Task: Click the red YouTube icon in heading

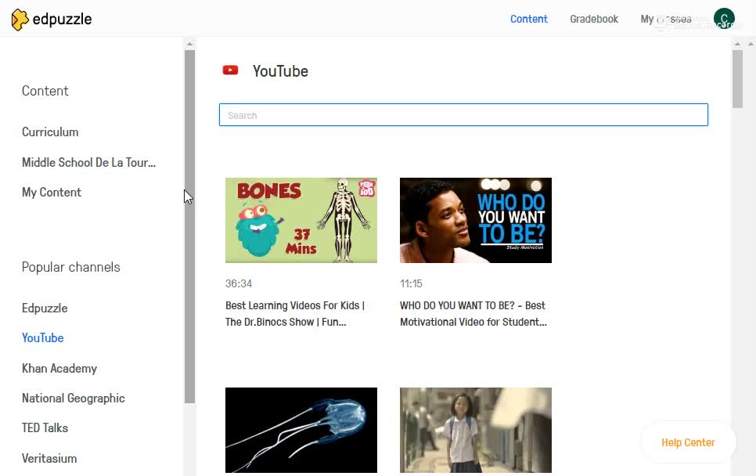Action: (x=230, y=70)
